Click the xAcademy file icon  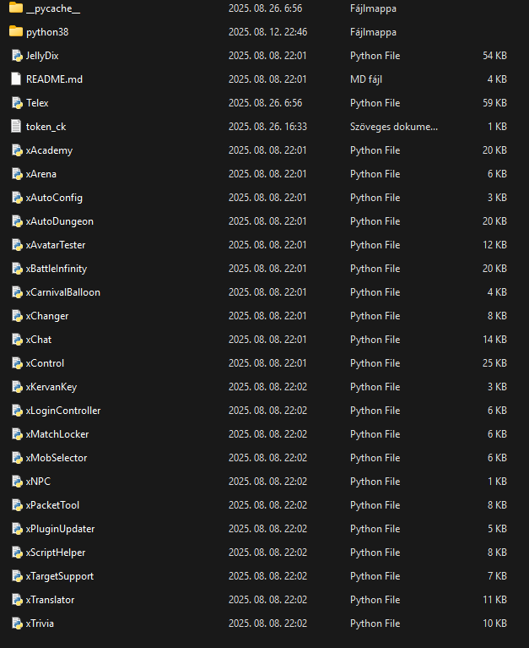15,150
